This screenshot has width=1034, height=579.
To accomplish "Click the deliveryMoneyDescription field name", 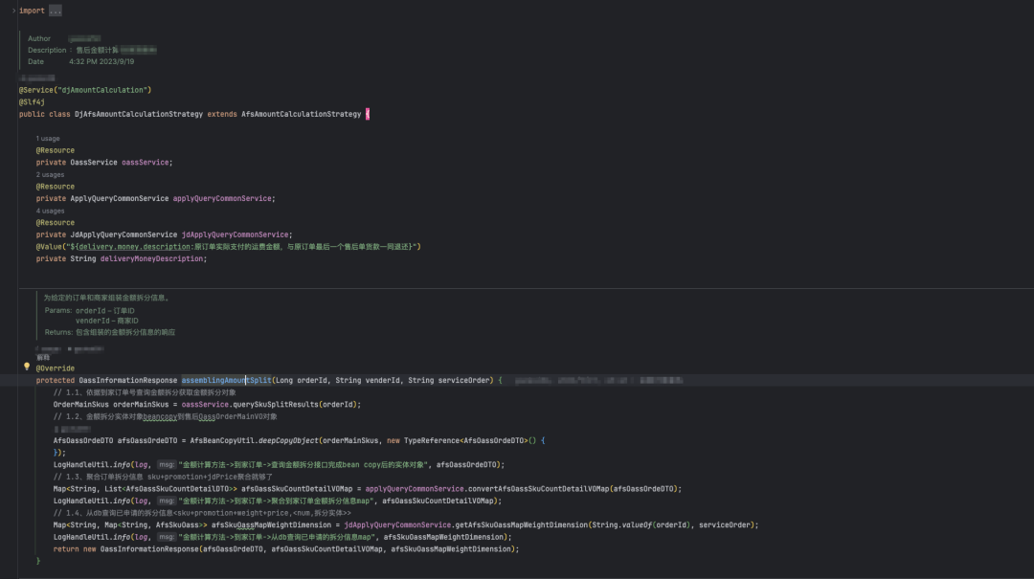I will [x=151, y=258].
